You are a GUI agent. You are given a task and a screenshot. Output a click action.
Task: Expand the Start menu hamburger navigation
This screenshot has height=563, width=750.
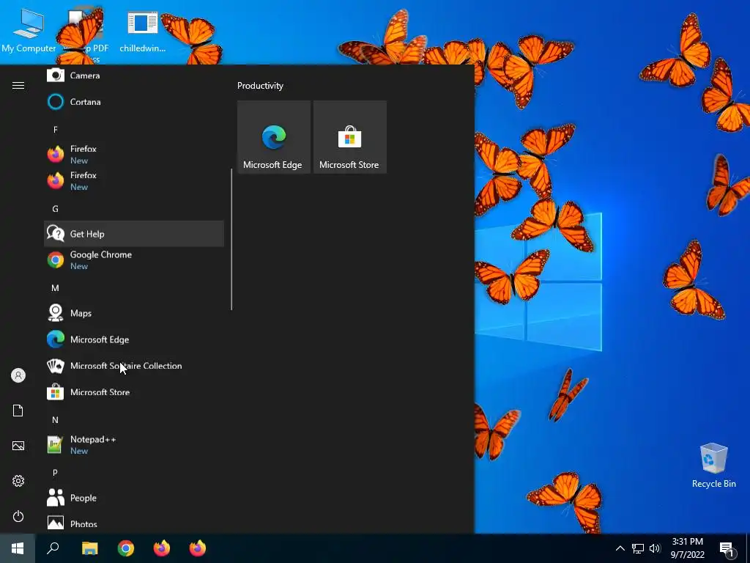tap(18, 85)
